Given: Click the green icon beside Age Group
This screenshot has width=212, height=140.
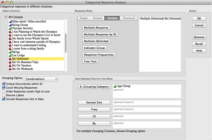Looking at the screenshot, I should click(x=115, y=86).
